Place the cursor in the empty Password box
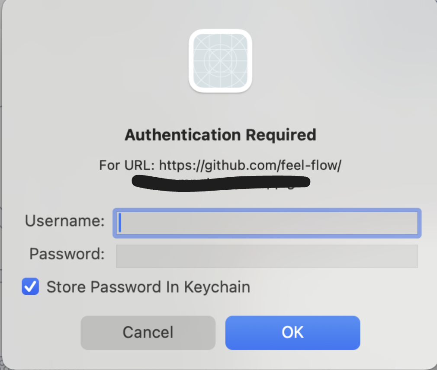The height and width of the screenshot is (370, 437). click(267, 256)
